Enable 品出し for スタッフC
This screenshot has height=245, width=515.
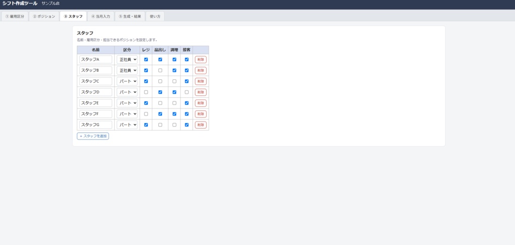click(160, 81)
